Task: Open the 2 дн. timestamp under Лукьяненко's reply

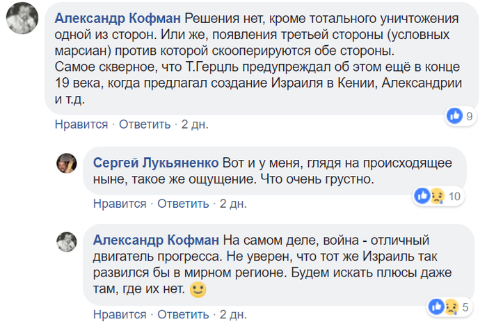Action: point(233,204)
